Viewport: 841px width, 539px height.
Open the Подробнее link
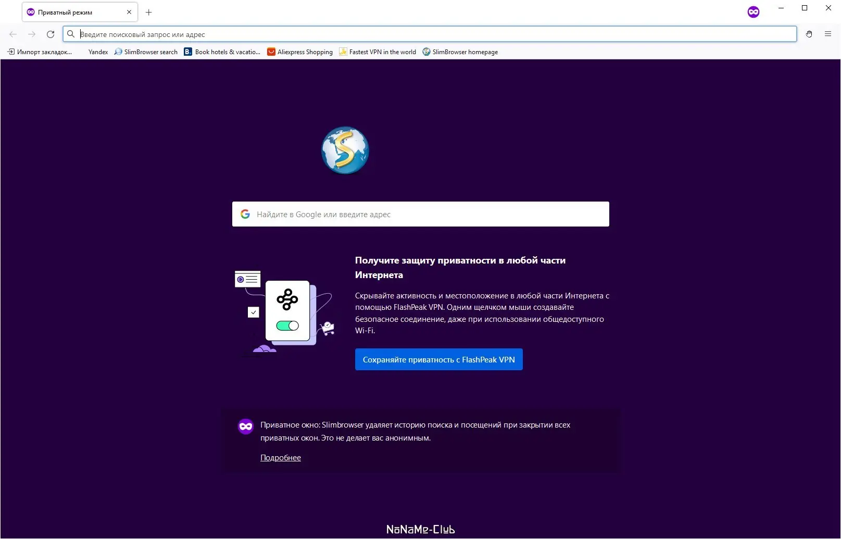click(281, 458)
